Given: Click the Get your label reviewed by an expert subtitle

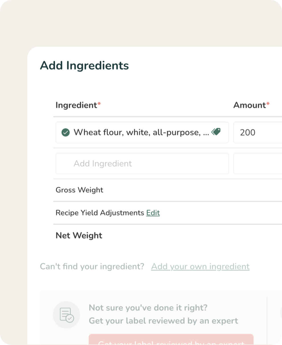Looking at the screenshot, I should pyautogui.click(x=164, y=321).
